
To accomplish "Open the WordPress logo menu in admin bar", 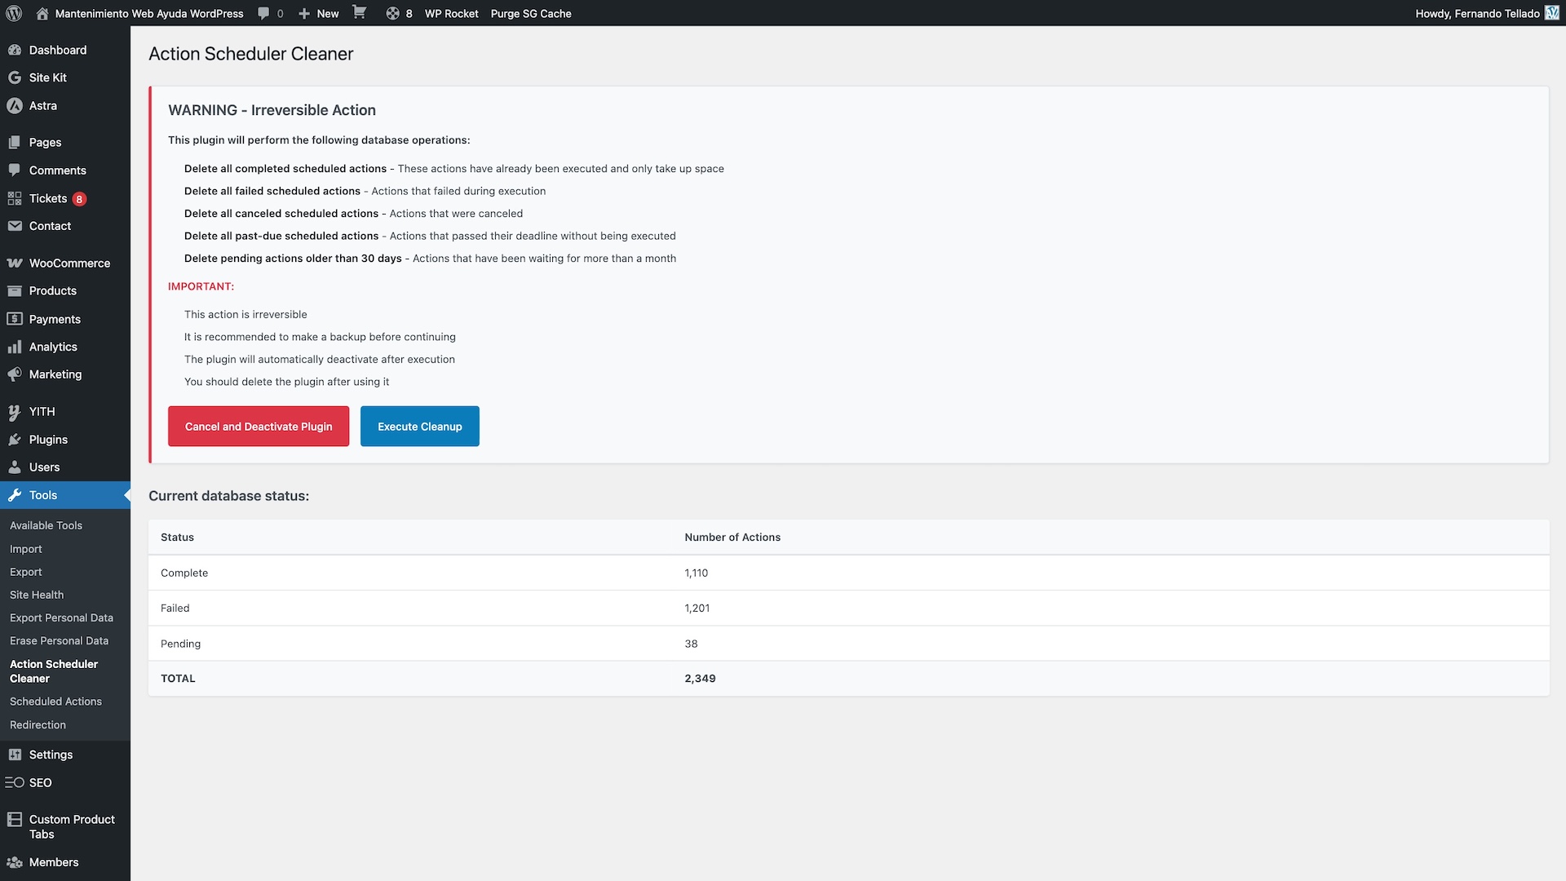I will (x=14, y=13).
